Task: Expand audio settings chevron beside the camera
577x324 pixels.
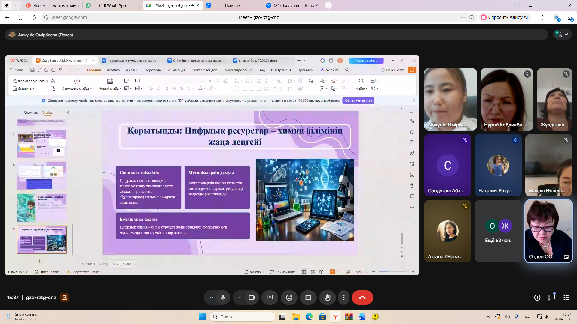Action: point(239,298)
